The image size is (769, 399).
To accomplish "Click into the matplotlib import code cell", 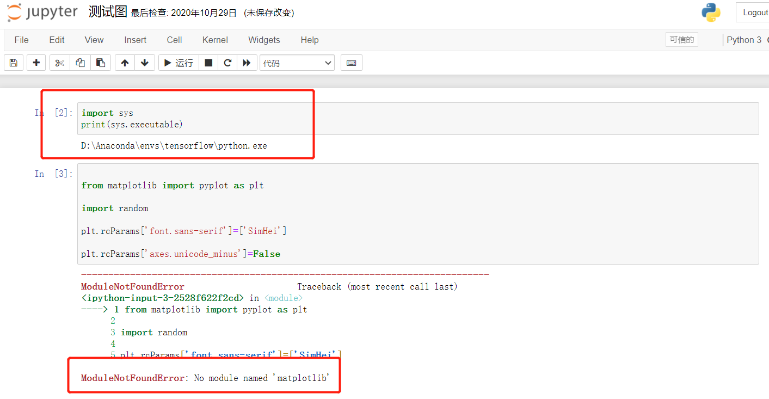I will (x=418, y=214).
